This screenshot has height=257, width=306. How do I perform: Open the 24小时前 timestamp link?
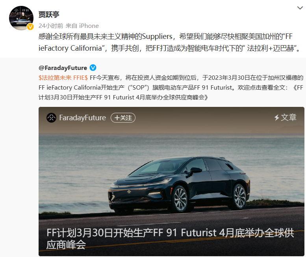tap(51, 26)
